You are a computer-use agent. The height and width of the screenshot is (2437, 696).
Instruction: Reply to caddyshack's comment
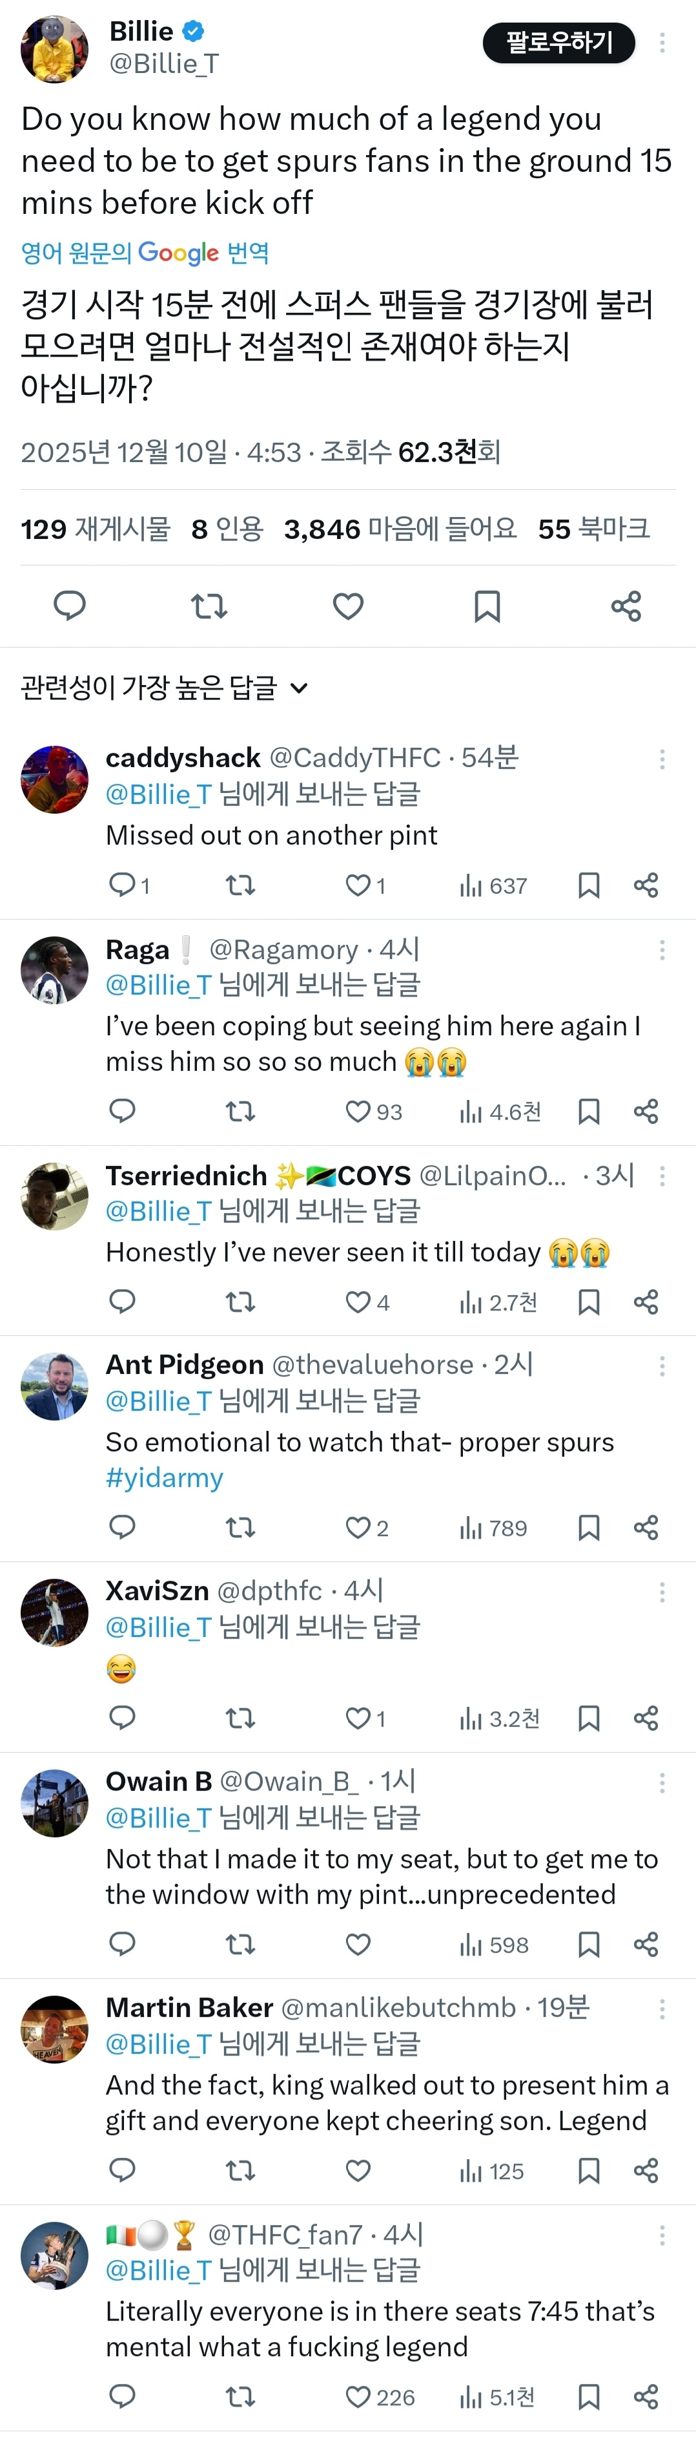[122, 885]
